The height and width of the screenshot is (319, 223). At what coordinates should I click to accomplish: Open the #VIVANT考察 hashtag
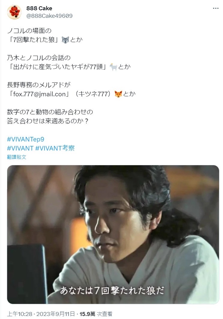coord(55,148)
